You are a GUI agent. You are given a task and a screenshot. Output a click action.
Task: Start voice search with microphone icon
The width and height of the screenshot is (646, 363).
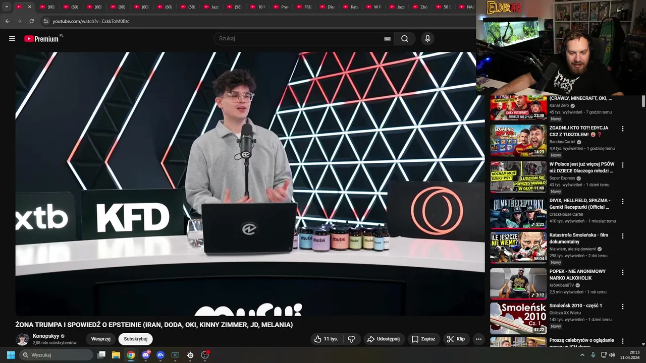click(427, 39)
